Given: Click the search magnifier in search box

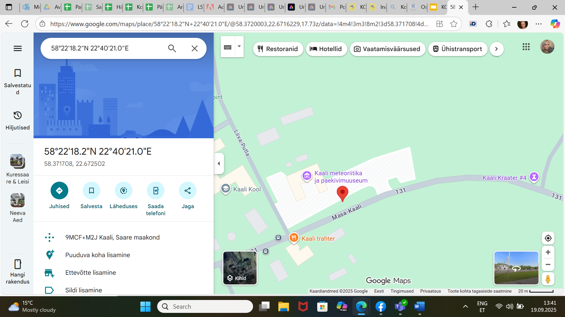Looking at the screenshot, I should pos(172,48).
